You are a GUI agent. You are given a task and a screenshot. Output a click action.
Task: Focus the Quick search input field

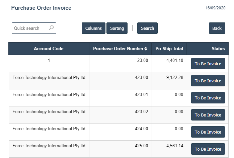[30, 28]
